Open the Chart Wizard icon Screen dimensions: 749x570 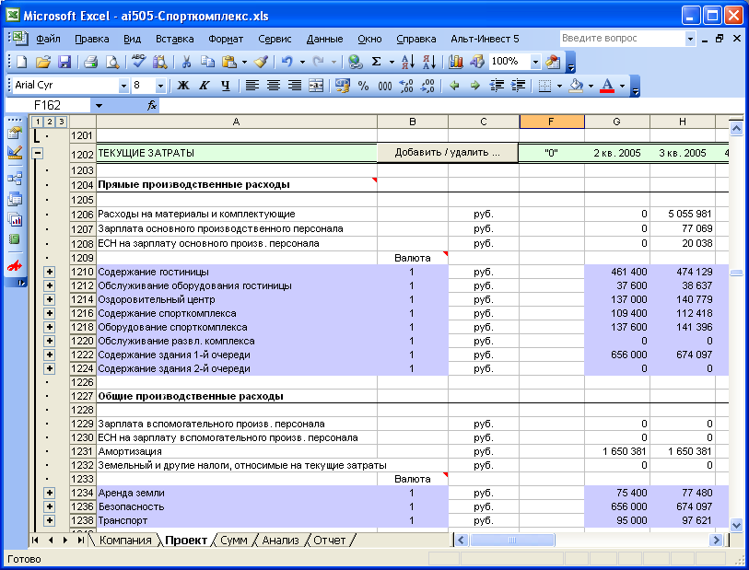coord(456,62)
